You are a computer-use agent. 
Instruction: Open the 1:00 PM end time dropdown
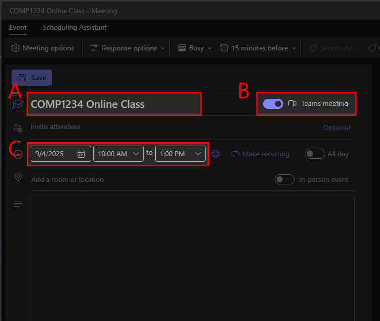180,154
